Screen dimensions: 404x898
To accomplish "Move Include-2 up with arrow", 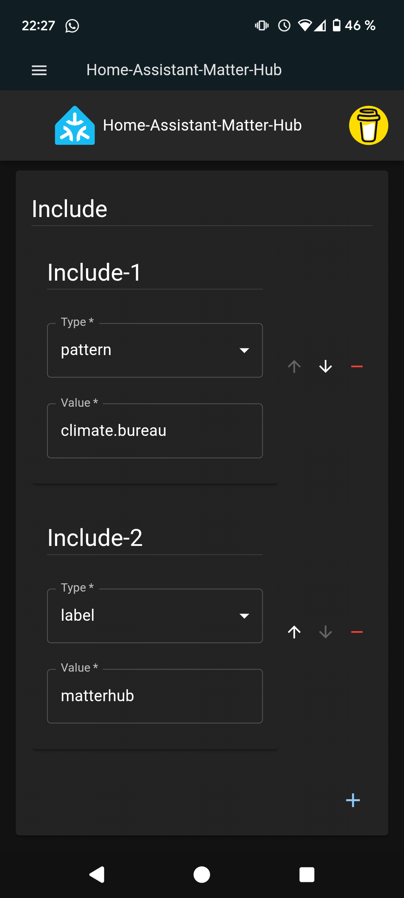I will pos(294,632).
